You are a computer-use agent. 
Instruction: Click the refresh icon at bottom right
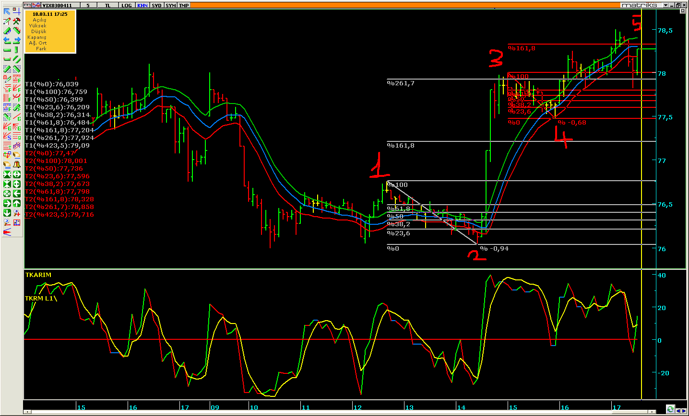[x=670, y=409]
